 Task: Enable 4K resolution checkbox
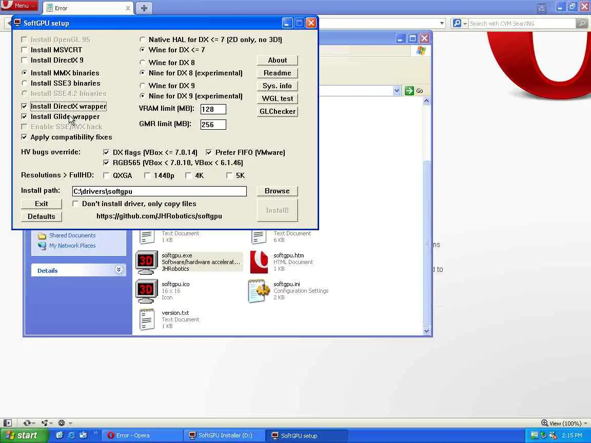tap(188, 175)
